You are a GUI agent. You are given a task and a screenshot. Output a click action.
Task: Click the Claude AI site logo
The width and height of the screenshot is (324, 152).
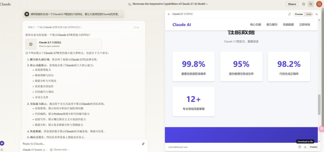(x=181, y=25)
